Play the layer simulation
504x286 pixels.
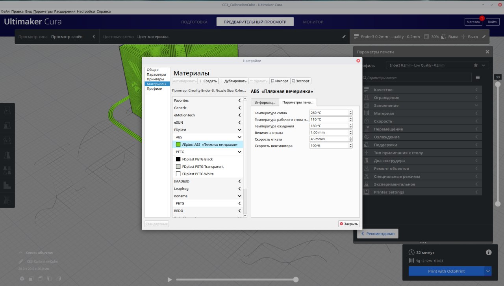point(170,279)
